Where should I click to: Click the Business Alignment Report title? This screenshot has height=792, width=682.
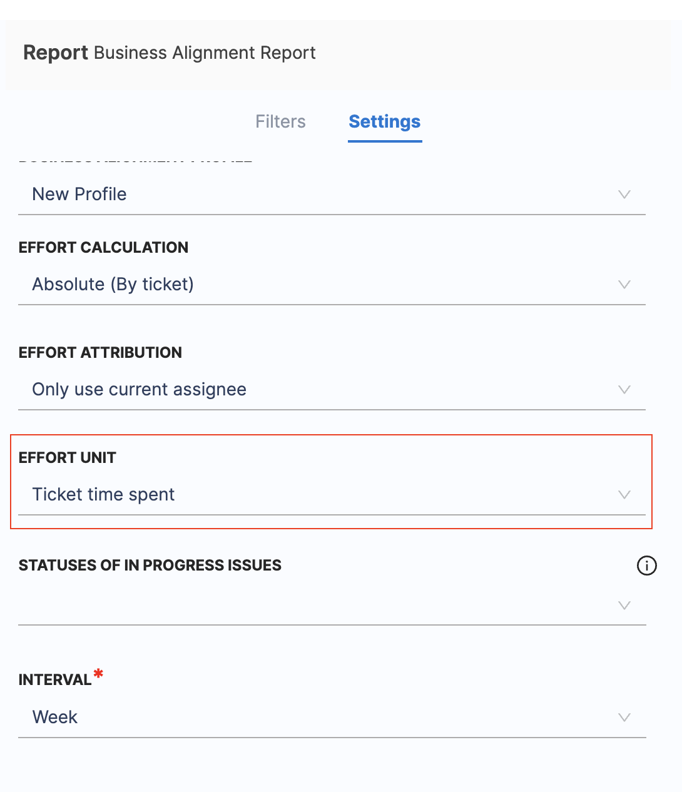(x=205, y=53)
